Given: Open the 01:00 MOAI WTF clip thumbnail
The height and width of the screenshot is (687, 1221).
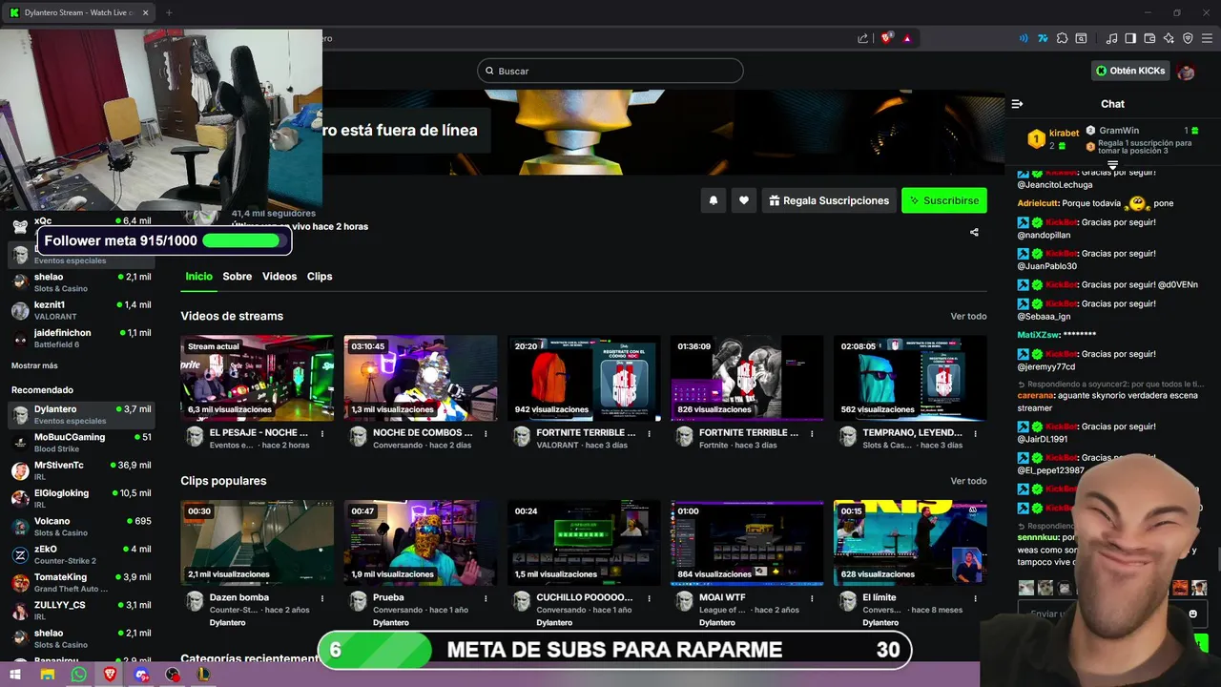Looking at the screenshot, I should click(747, 543).
